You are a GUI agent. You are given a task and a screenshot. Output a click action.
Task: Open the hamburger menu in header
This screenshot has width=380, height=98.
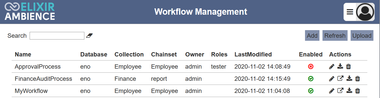point(350,12)
